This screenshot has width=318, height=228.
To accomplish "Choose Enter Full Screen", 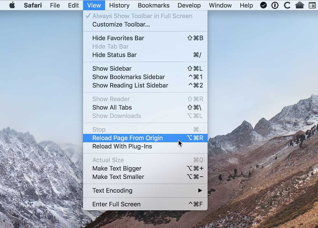I will click(116, 204).
